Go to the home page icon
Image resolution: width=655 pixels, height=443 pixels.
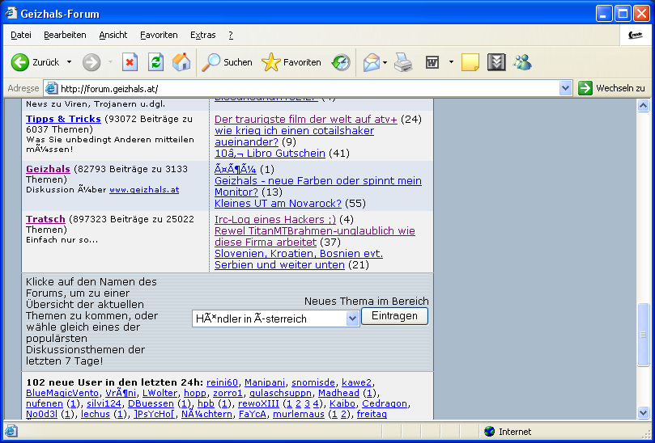point(181,62)
